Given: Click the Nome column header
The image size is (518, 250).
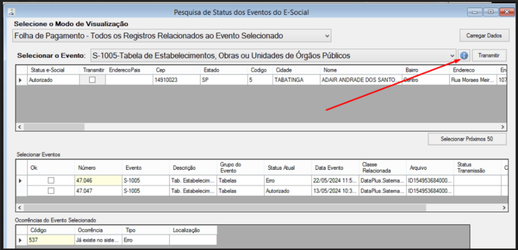Looking at the screenshot, I should 361,70.
